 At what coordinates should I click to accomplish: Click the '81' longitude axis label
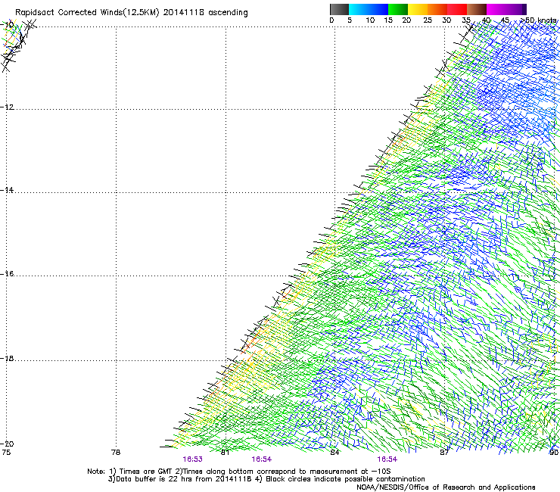coord(225,453)
